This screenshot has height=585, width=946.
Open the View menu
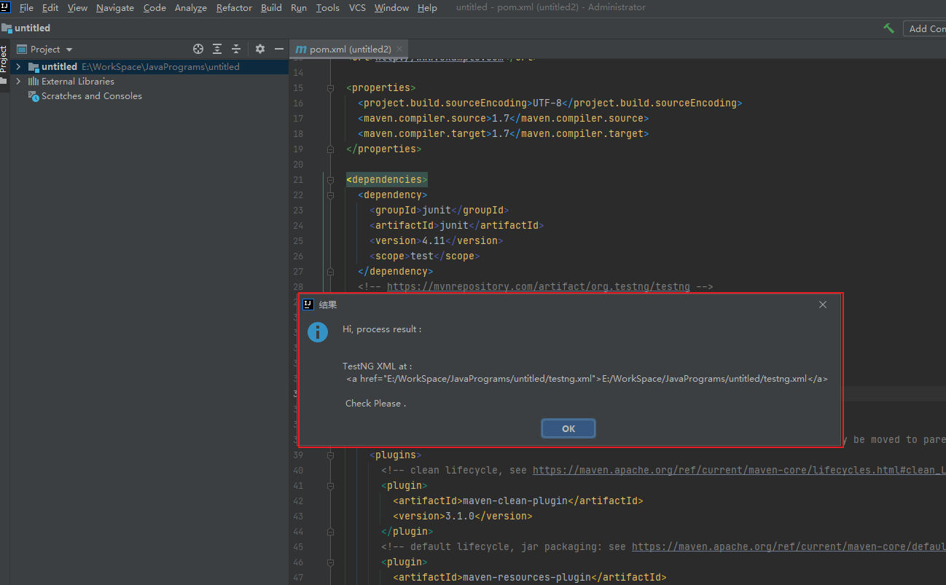77,8
